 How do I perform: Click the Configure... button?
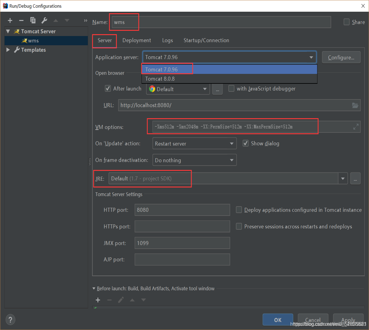pos(341,57)
